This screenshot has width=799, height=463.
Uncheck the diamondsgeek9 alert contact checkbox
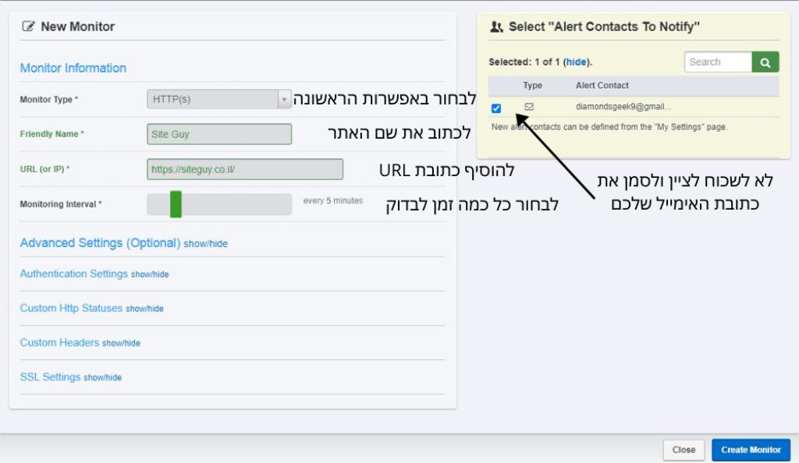pyautogui.click(x=495, y=108)
